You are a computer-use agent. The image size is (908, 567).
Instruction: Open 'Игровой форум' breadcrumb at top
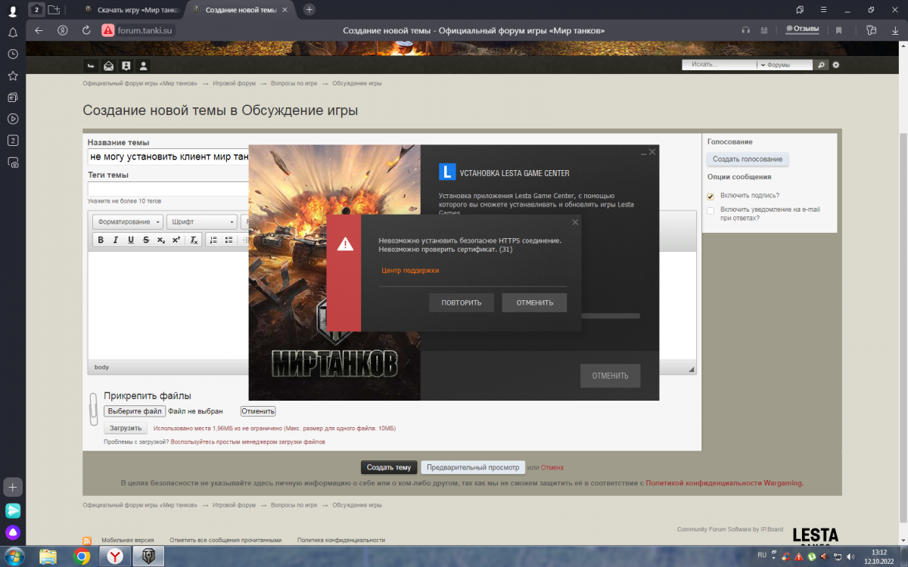pyautogui.click(x=234, y=83)
